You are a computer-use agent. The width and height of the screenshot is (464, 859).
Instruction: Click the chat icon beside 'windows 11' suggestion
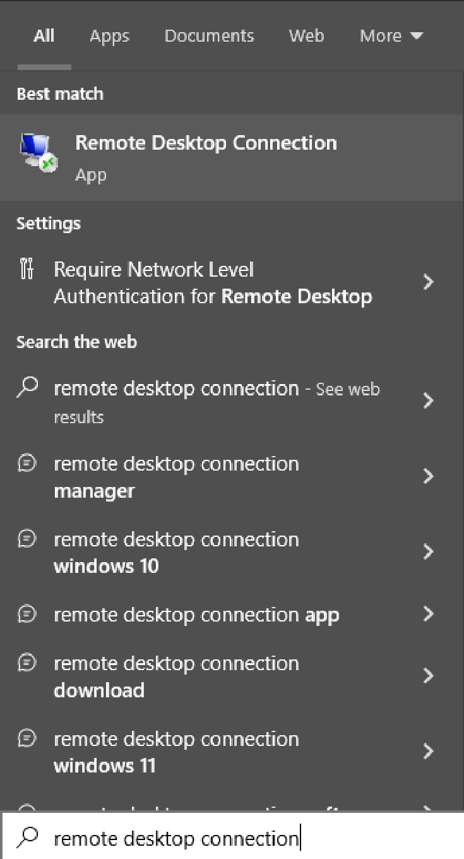pos(27,739)
